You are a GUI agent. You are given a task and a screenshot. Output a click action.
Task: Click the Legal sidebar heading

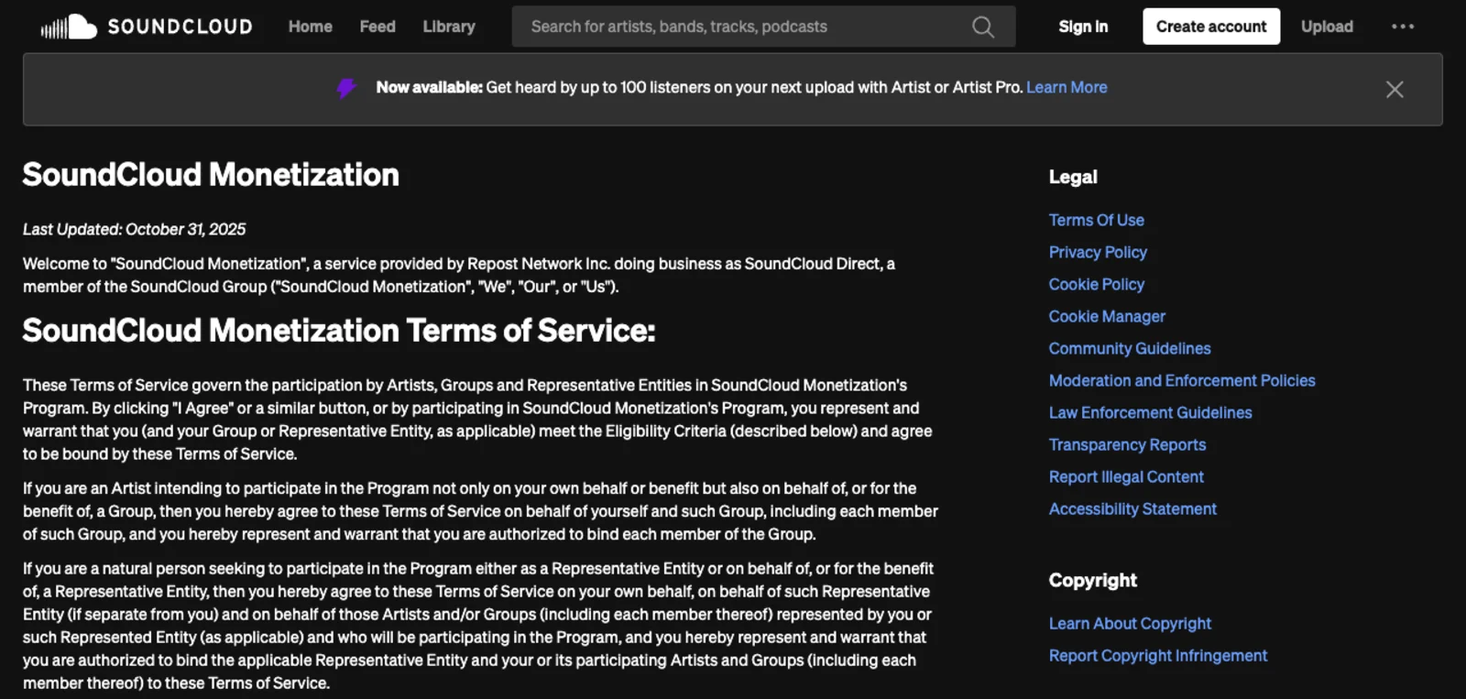pos(1073,177)
